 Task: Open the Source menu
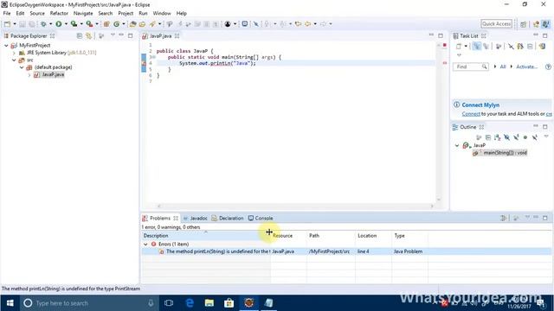[37, 14]
